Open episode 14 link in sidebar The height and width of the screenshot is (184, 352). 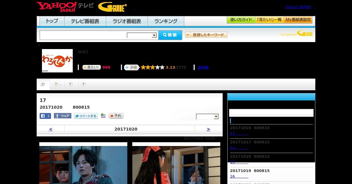point(239,148)
